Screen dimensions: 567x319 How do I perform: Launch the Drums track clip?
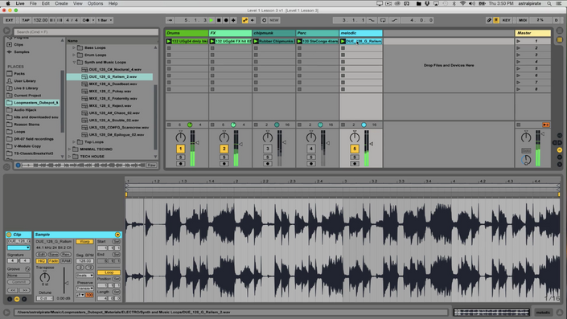169,41
